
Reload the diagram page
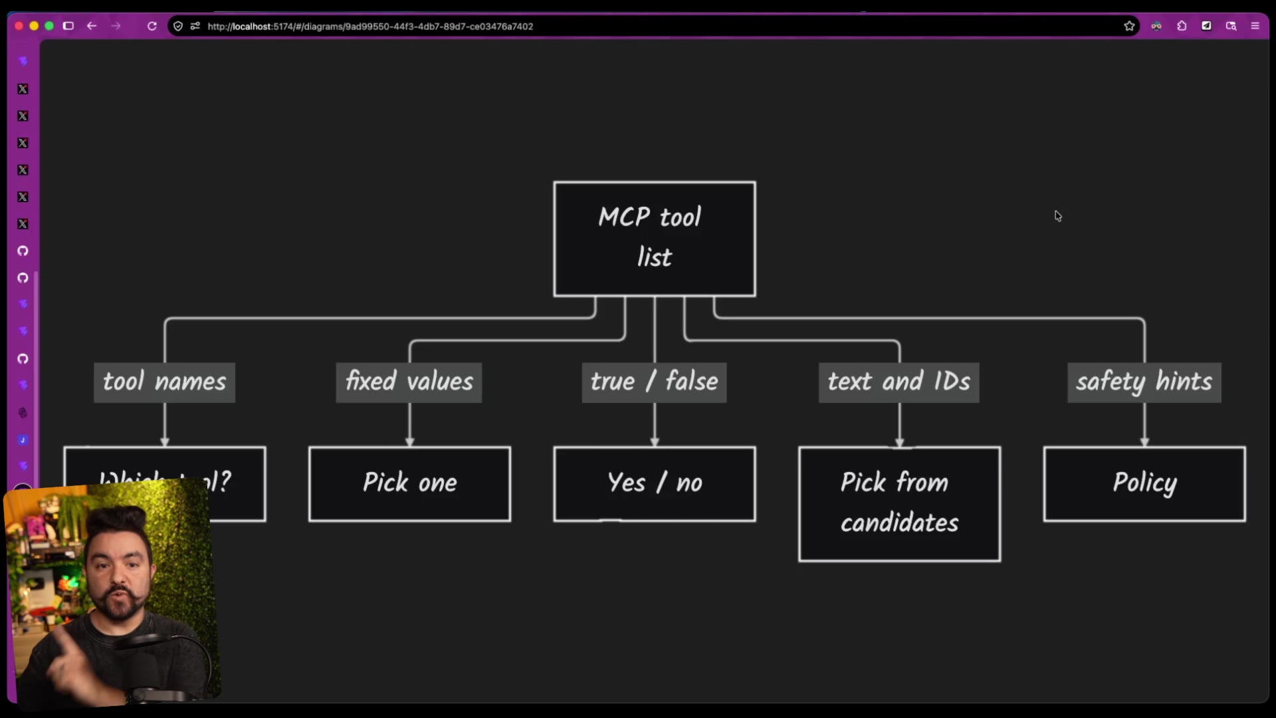tap(152, 26)
